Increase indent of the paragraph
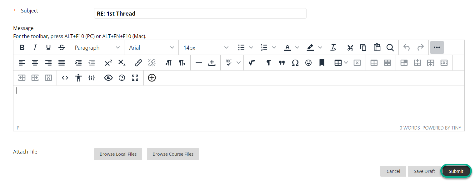The height and width of the screenshot is (181, 475). click(78, 63)
